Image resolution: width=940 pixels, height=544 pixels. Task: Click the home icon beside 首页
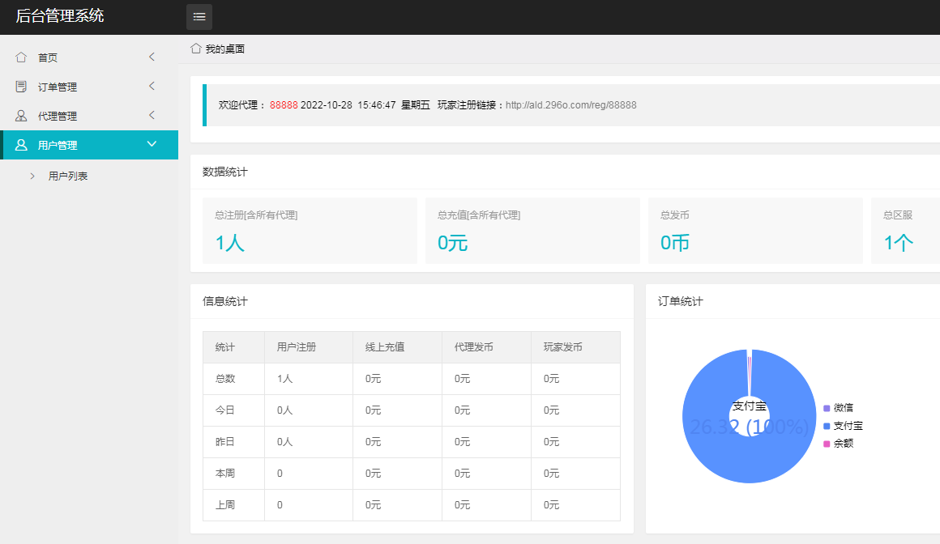[x=21, y=57]
